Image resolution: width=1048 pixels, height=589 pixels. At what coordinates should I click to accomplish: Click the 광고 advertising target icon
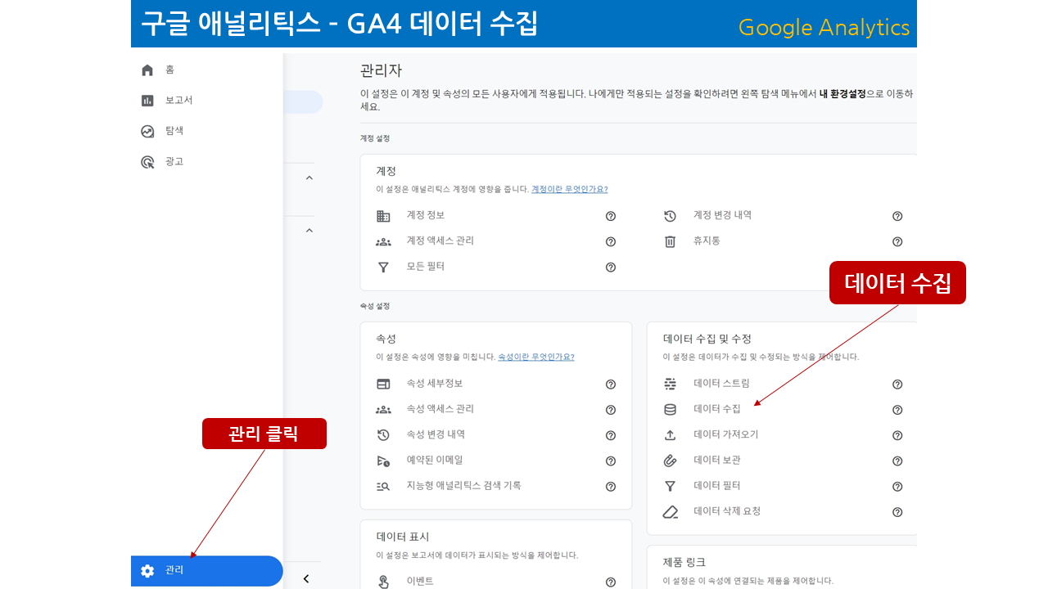click(x=147, y=162)
